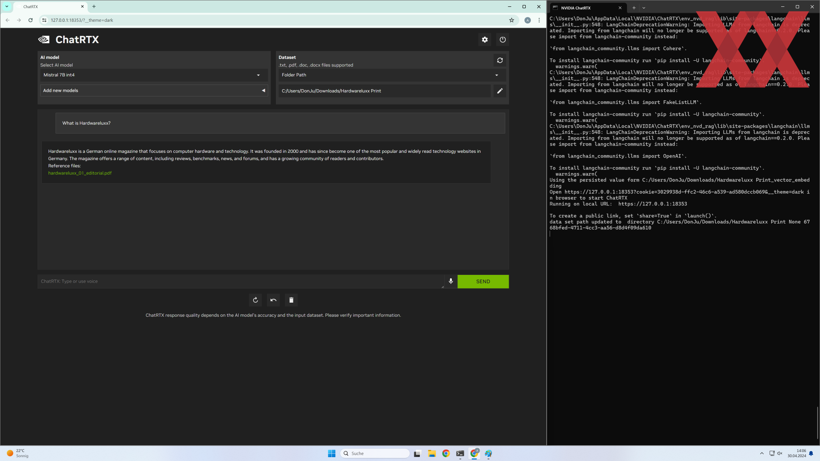Select AI model dropdown Mistral 7B int4
The width and height of the screenshot is (820, 461).
click(x=154, y=75)
